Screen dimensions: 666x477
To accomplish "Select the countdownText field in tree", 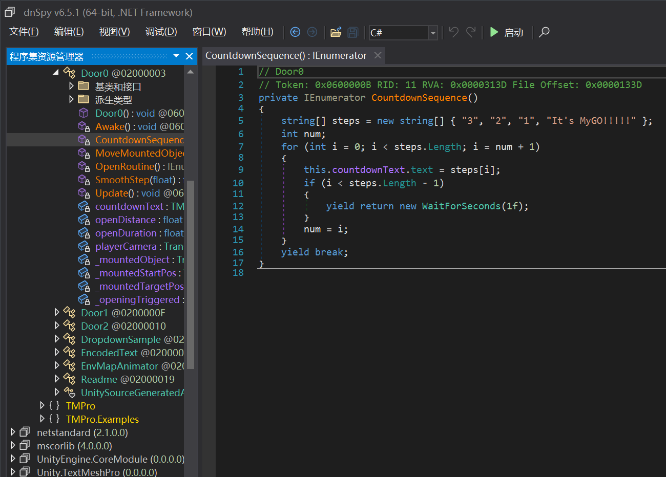I will tap(129, 206).
